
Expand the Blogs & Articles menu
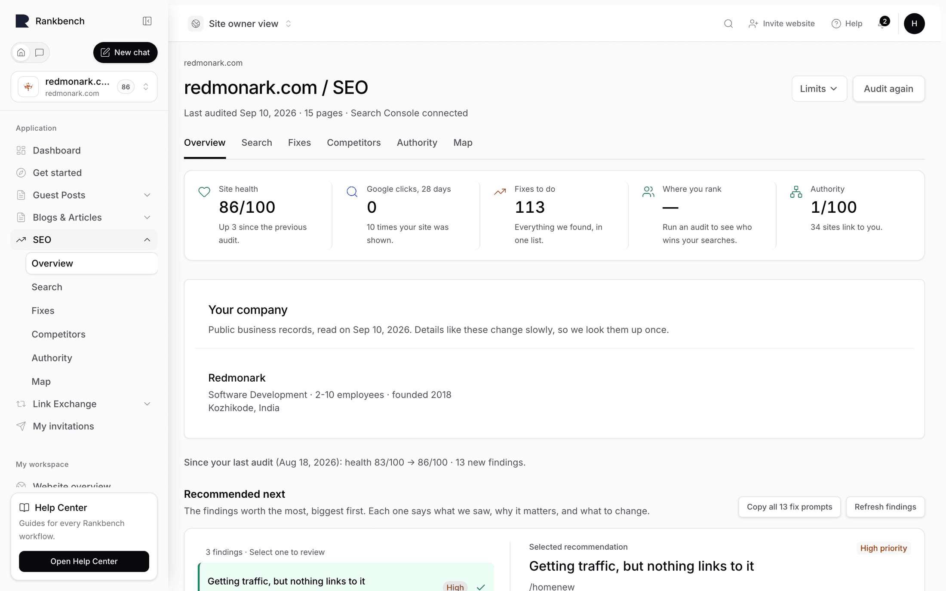click(84, 217)
